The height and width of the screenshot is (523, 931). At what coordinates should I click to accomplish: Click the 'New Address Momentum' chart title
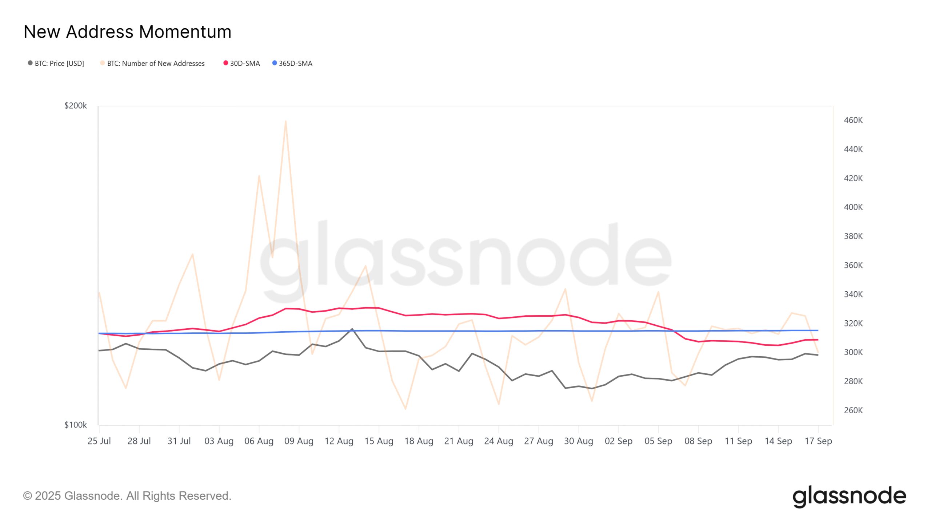127,32
